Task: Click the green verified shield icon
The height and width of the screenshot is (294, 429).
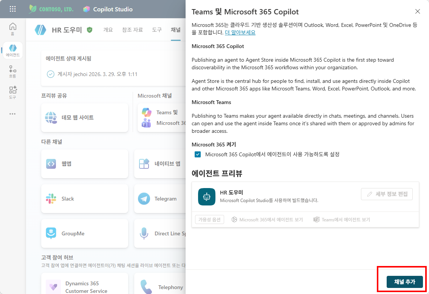Action: [90, 30]
